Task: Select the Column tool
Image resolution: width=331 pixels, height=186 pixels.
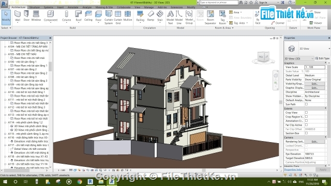Action: (x=67, y=17)
